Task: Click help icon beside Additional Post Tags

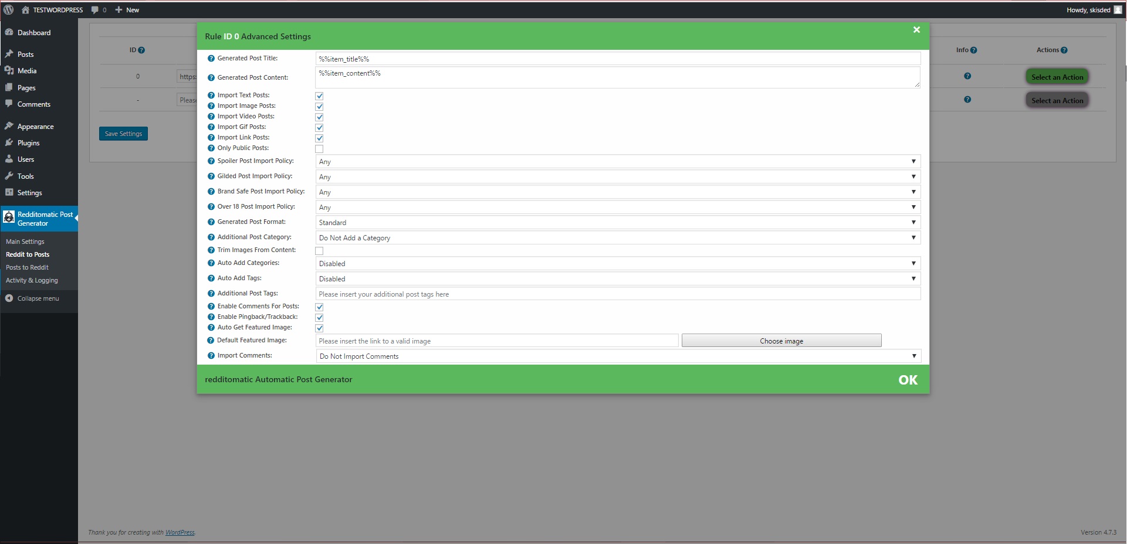Action: [211, 294]
